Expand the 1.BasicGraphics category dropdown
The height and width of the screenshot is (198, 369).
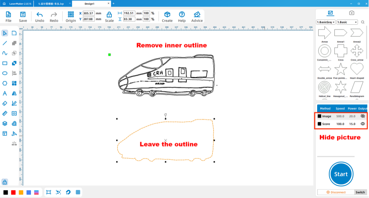[x=326, y=22]
